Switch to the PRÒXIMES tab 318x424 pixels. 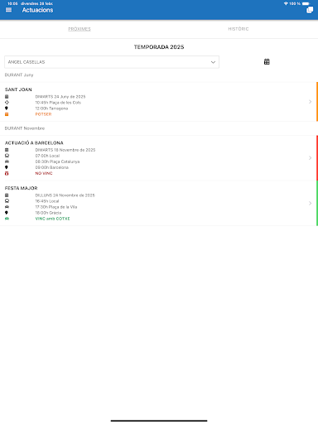pos(79,29)
